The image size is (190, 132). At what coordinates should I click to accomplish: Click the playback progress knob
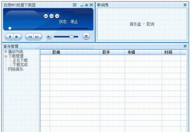tap(10, 28)
